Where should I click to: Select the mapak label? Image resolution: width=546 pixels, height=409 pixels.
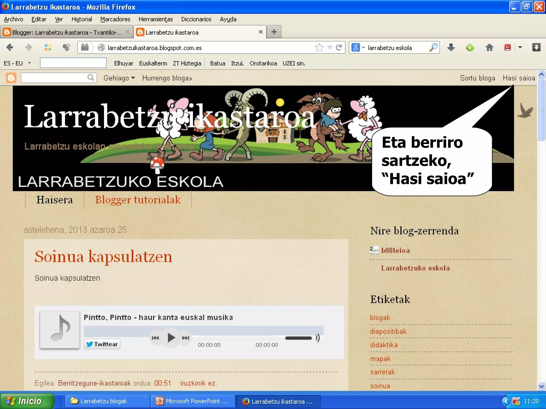380,359
